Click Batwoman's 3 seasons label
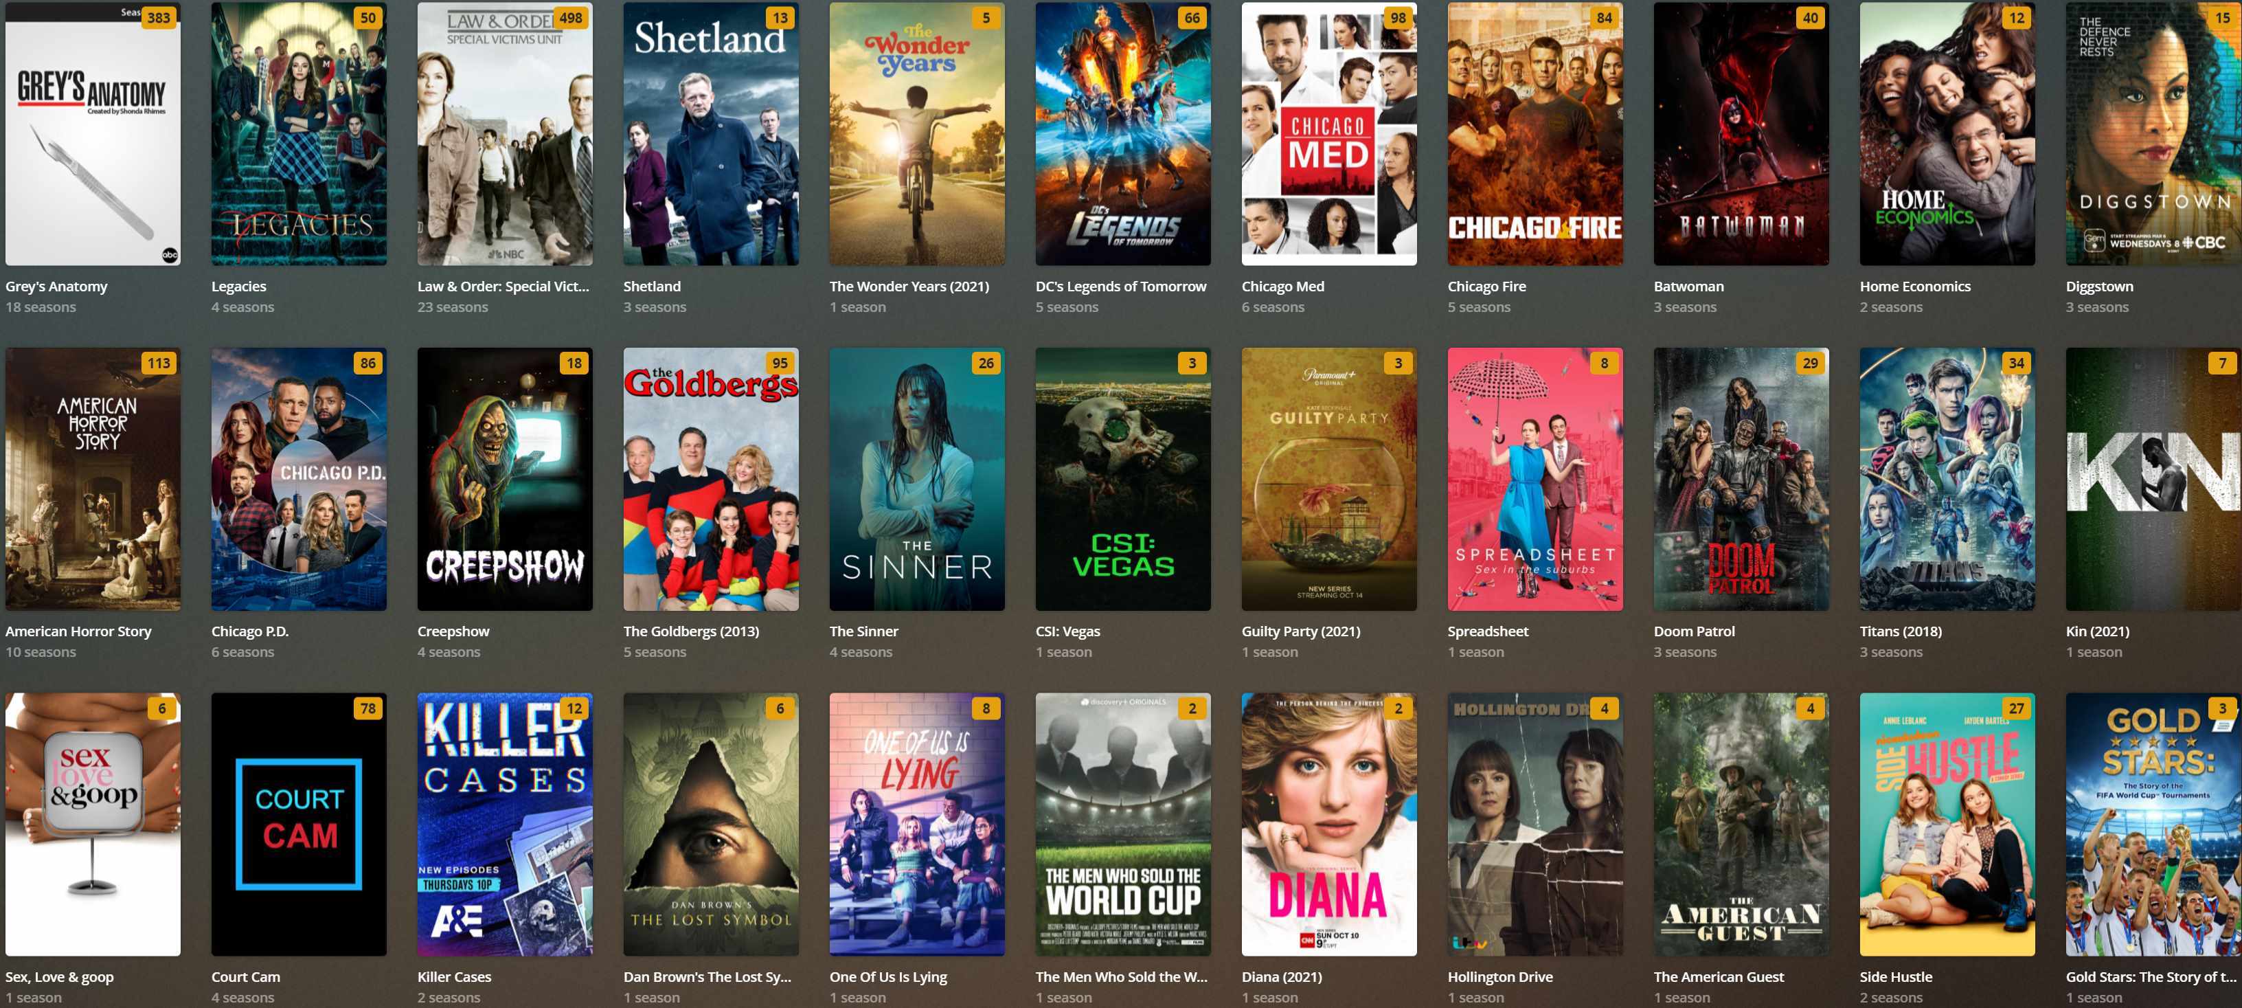Image resolution: width=2242 pixels, height=1008 pixels. [x=1685, y=307]
